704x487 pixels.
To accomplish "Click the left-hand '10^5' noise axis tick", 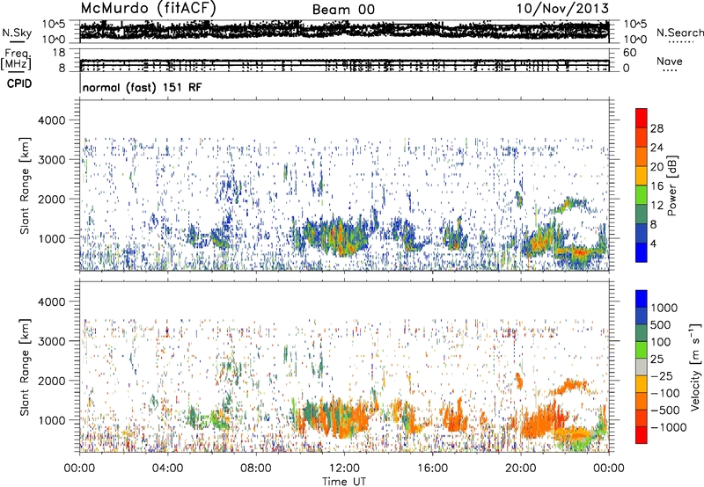I will coord(54,24).
